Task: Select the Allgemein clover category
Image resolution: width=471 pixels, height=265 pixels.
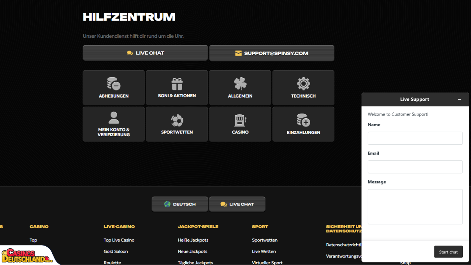Action: [240, 88]
